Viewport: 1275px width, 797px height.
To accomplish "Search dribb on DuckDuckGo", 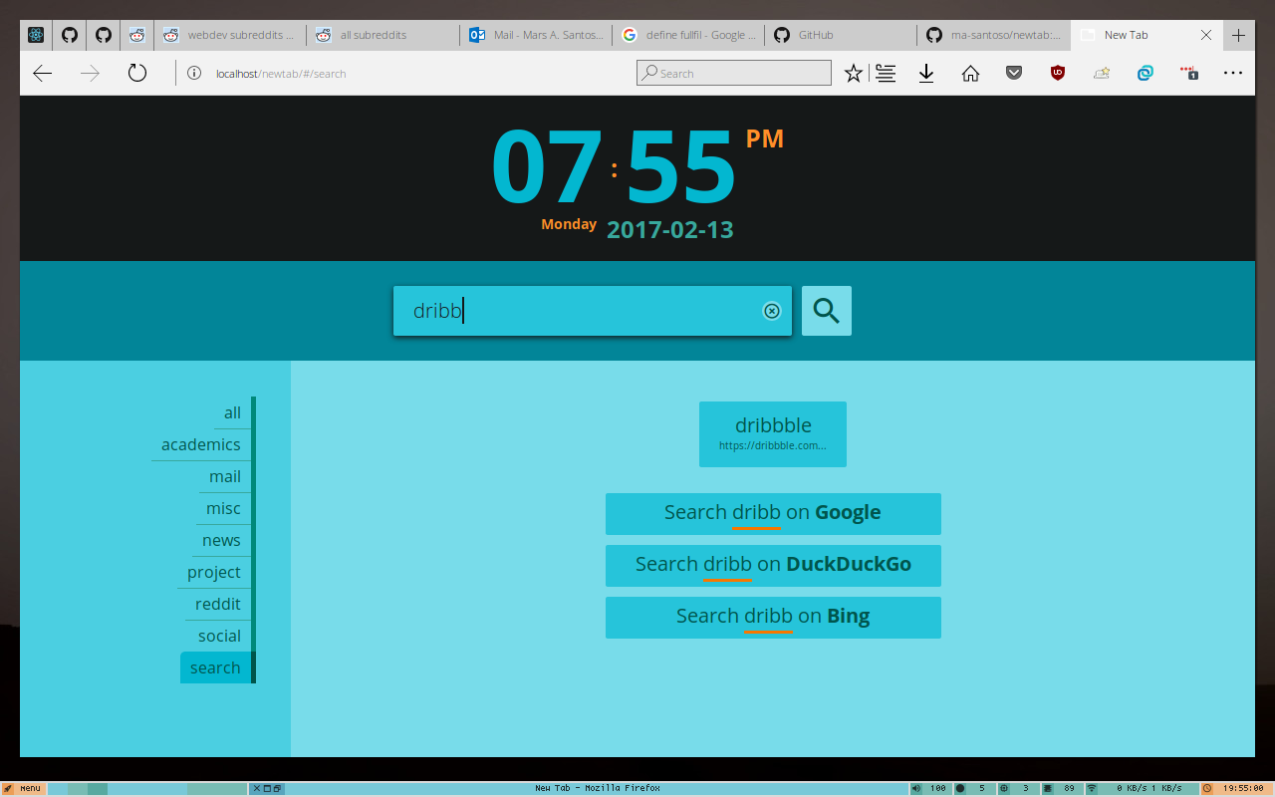I will tap(773, 566).
